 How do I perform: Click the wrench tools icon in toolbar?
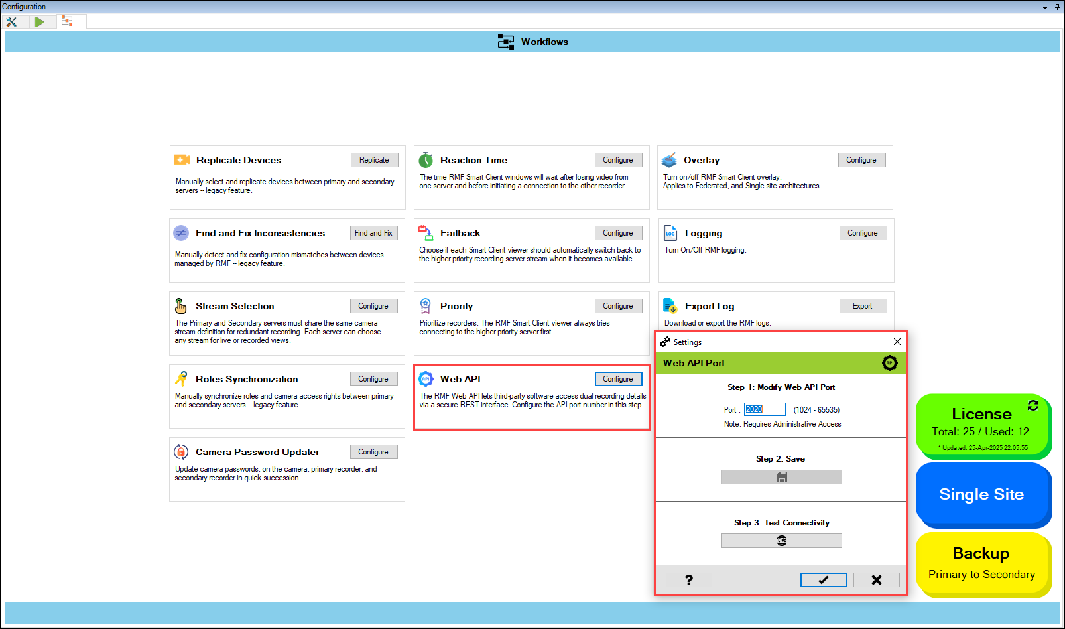[11, 22]
